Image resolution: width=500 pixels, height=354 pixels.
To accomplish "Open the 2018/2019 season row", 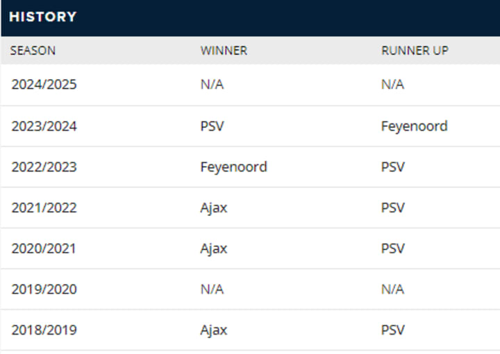I will tap(250, 330).
